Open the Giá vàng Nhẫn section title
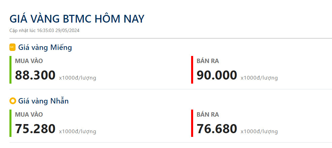 [x=43, y=101]
